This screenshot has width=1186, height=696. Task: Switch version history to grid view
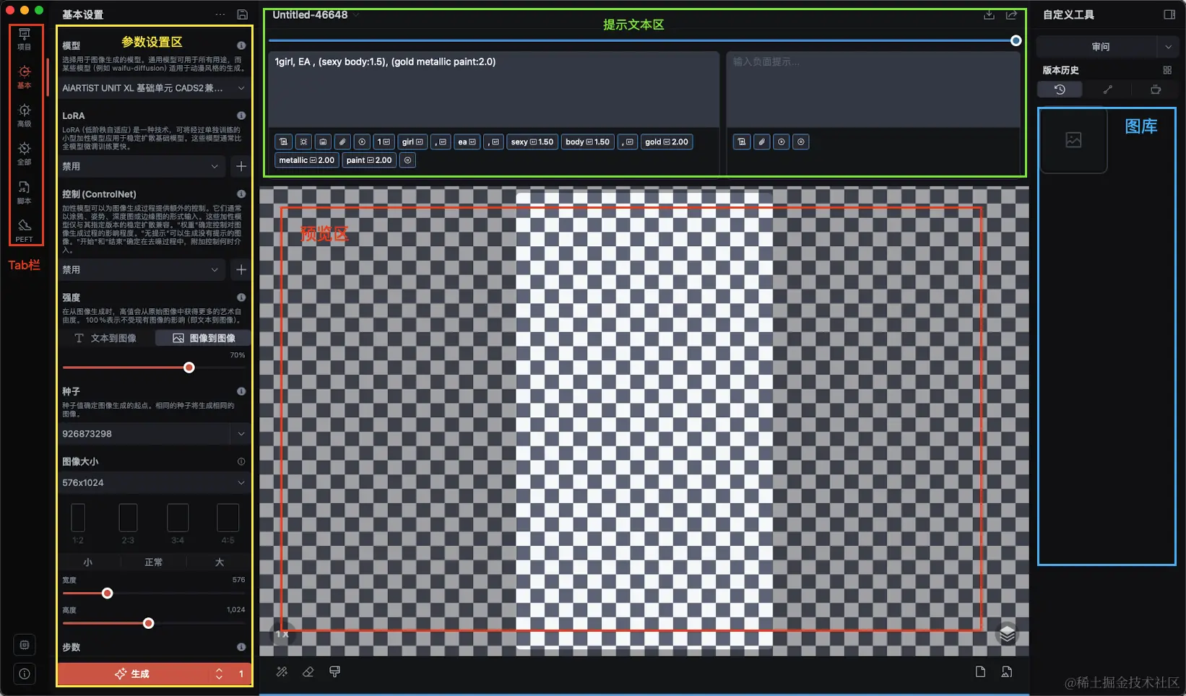coord(1167,70)
